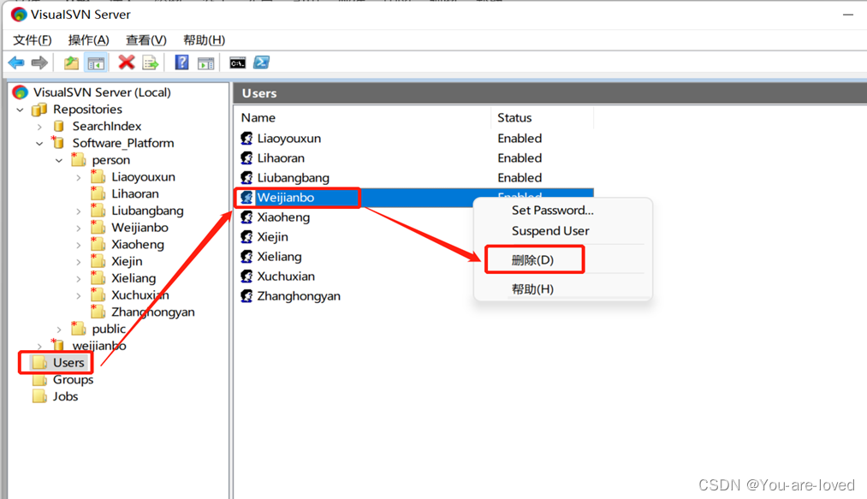Open the command prompt toolbar icon

pyautogui.click(x=238, y=63)
